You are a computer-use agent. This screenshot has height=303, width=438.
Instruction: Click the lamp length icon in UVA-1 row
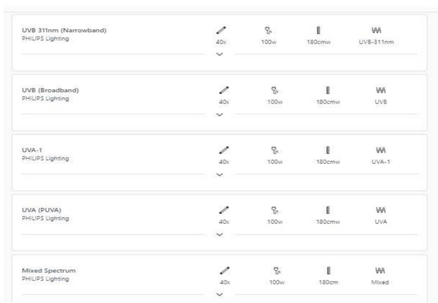pyautogui.click(x=327, y=150)
